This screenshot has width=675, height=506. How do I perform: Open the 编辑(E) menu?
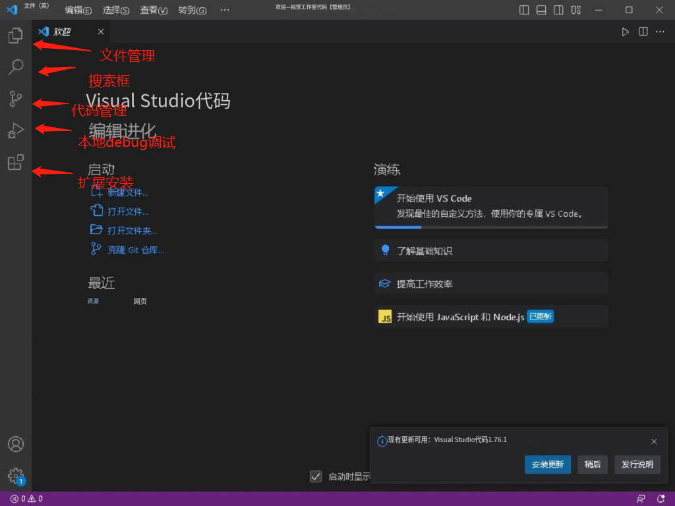(x=78, y=10)
